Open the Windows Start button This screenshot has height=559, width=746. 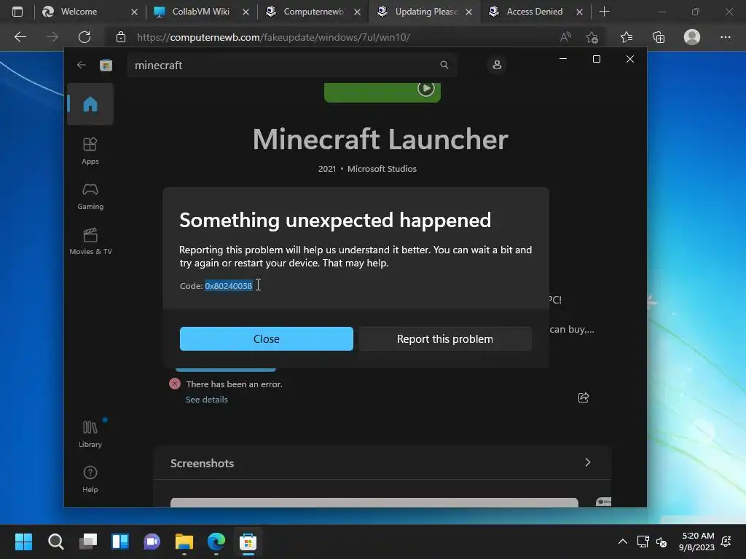[23, 542]
